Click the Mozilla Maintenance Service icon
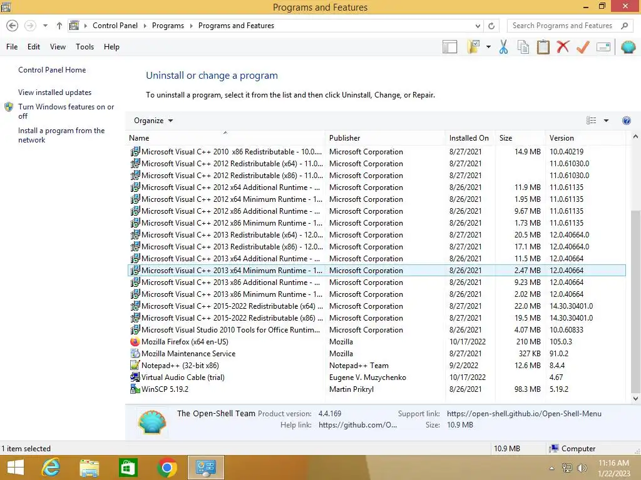This screenshot has height=480, width=641. click(135, 354)
